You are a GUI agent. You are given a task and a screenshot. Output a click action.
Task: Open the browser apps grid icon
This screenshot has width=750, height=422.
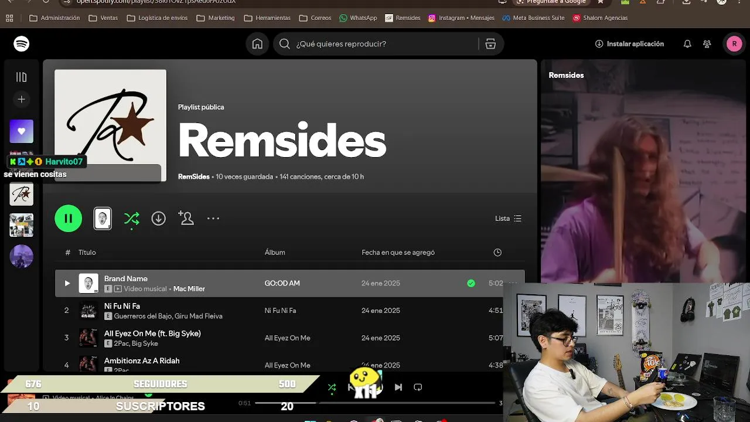tap(9, 18)
